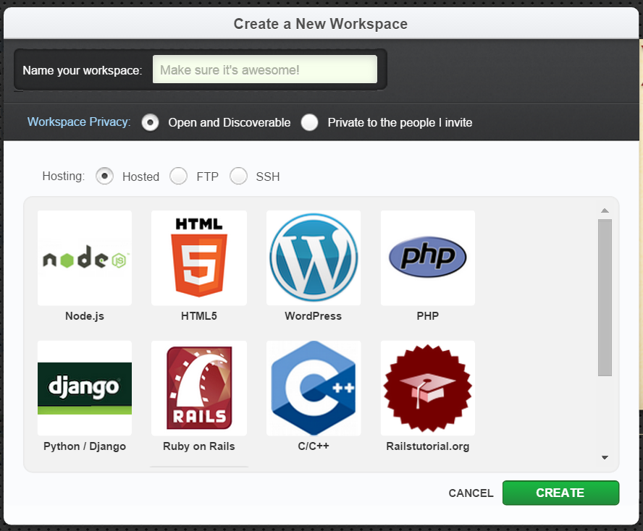Pick the Railstutorial.org template icon
The height and width of the screenshot is (531, 643).
427,388
